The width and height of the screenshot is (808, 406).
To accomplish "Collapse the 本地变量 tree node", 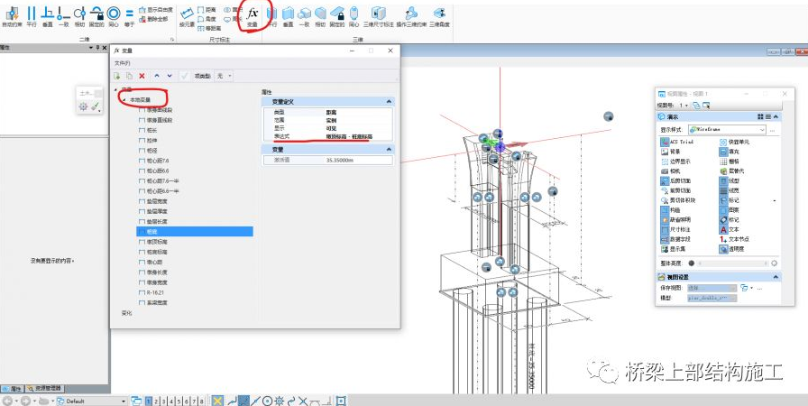I will [x=124, y=99].
